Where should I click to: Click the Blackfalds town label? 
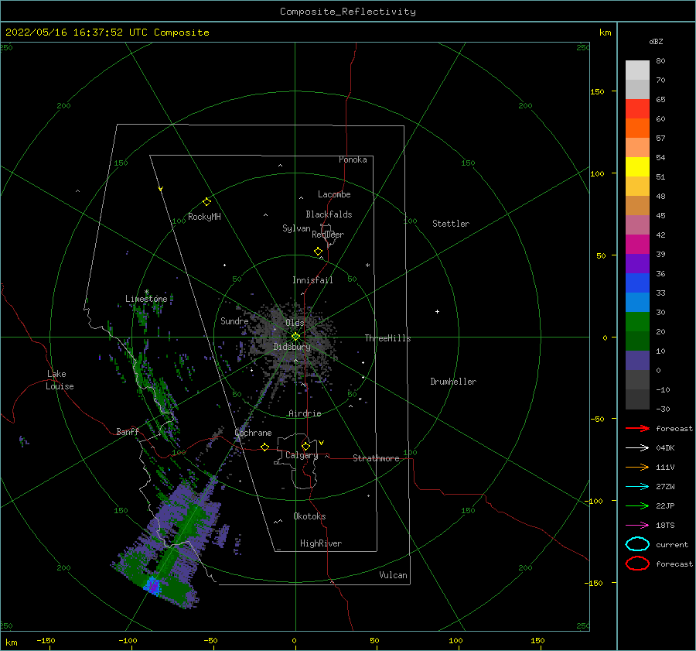pyautogui.click(x=329, y=214)
